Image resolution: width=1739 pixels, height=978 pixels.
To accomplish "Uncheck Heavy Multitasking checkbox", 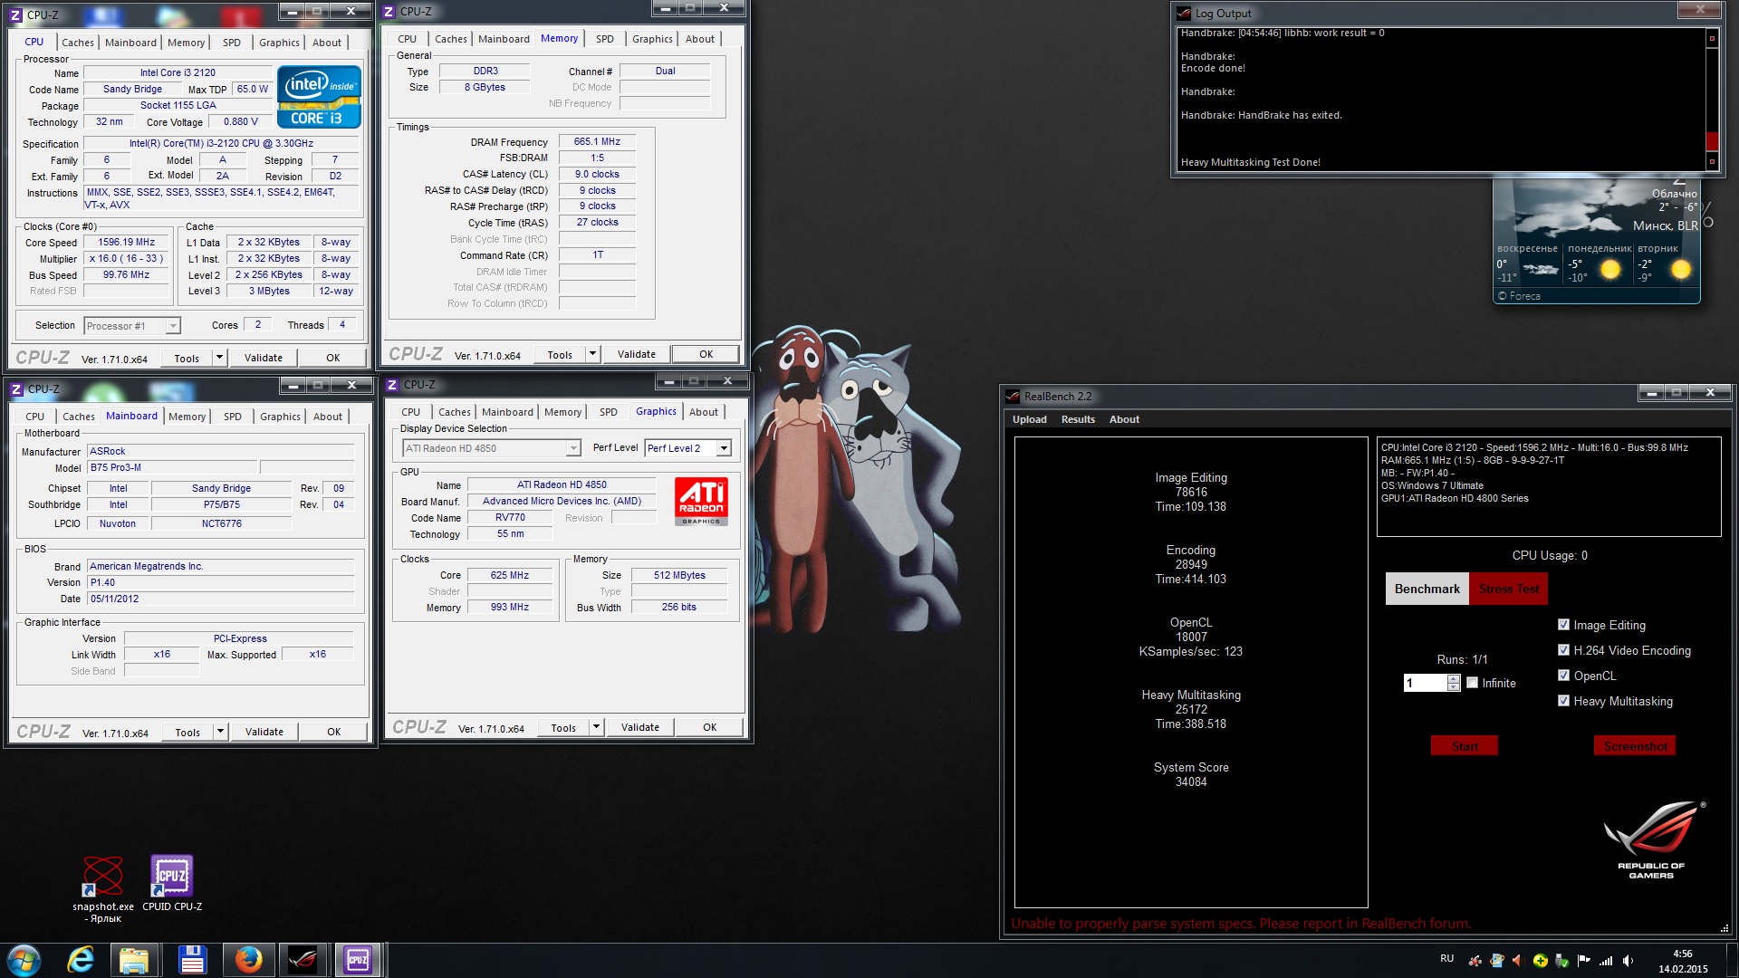I will [1563, 701].
